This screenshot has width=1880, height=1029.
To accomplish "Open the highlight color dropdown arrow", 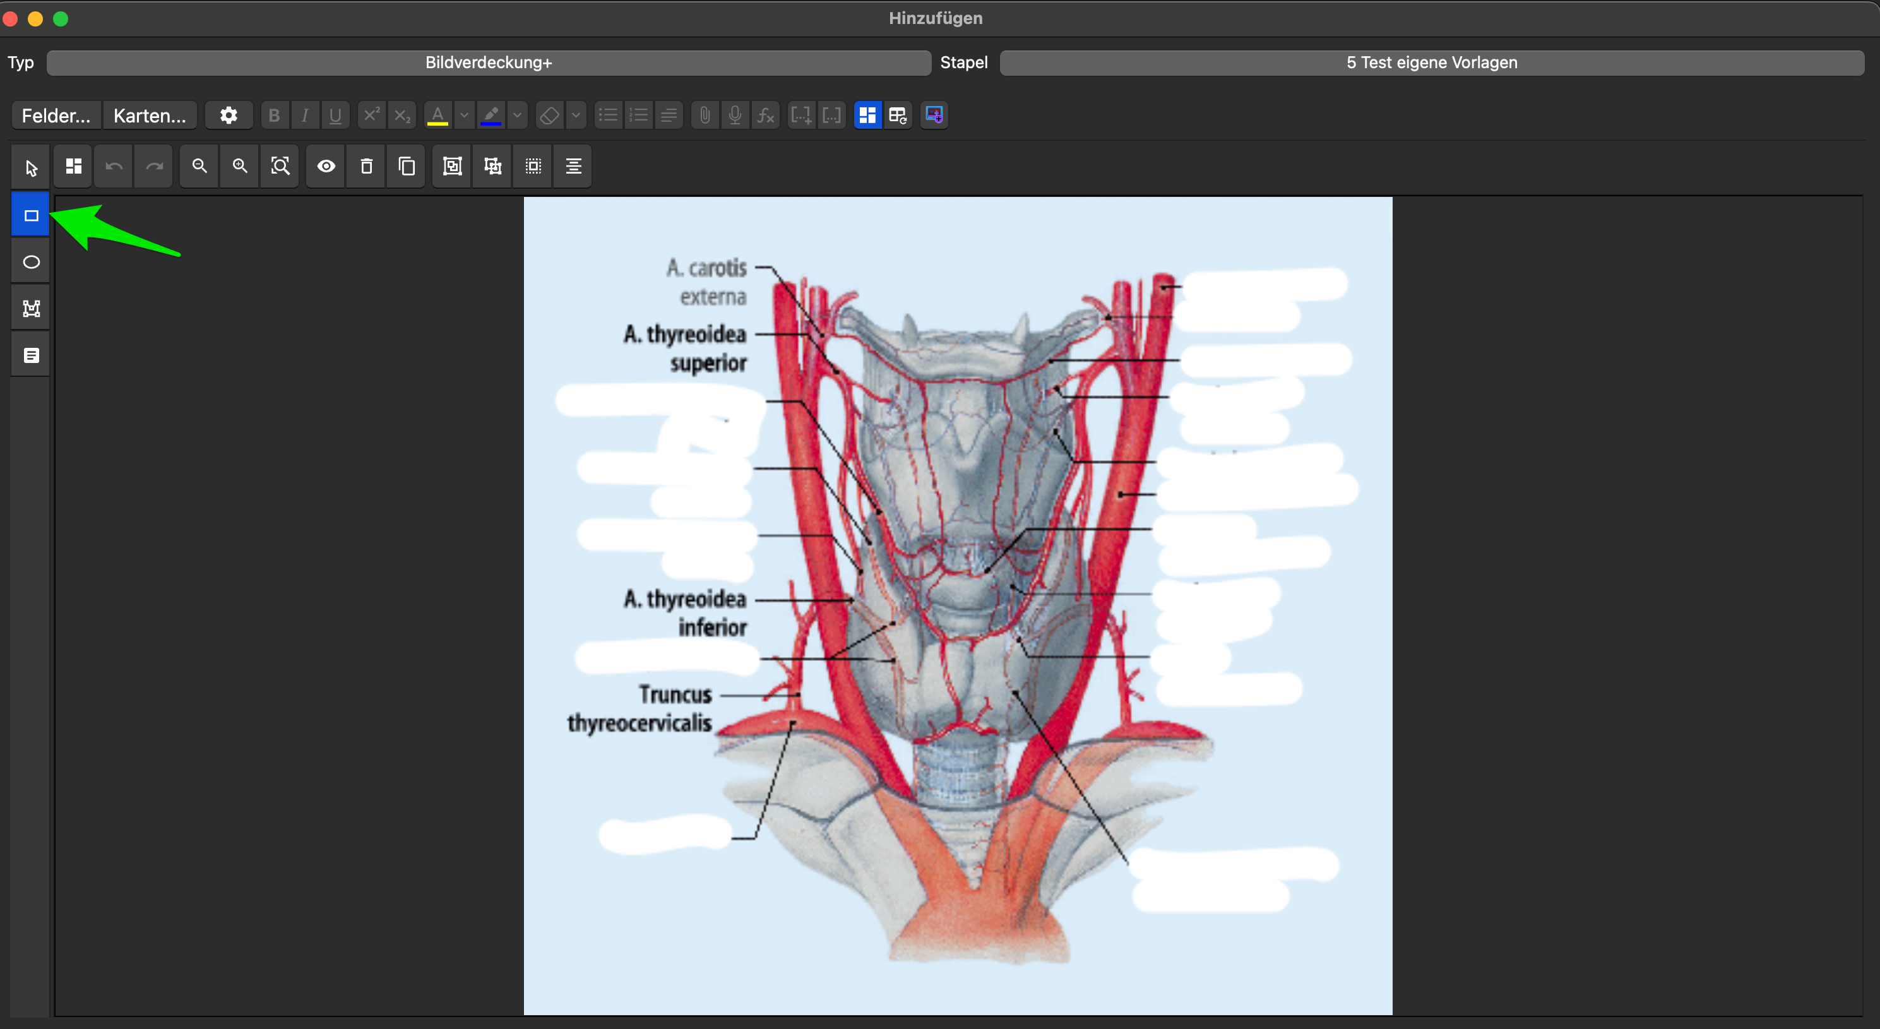I will tap(518, 116).
